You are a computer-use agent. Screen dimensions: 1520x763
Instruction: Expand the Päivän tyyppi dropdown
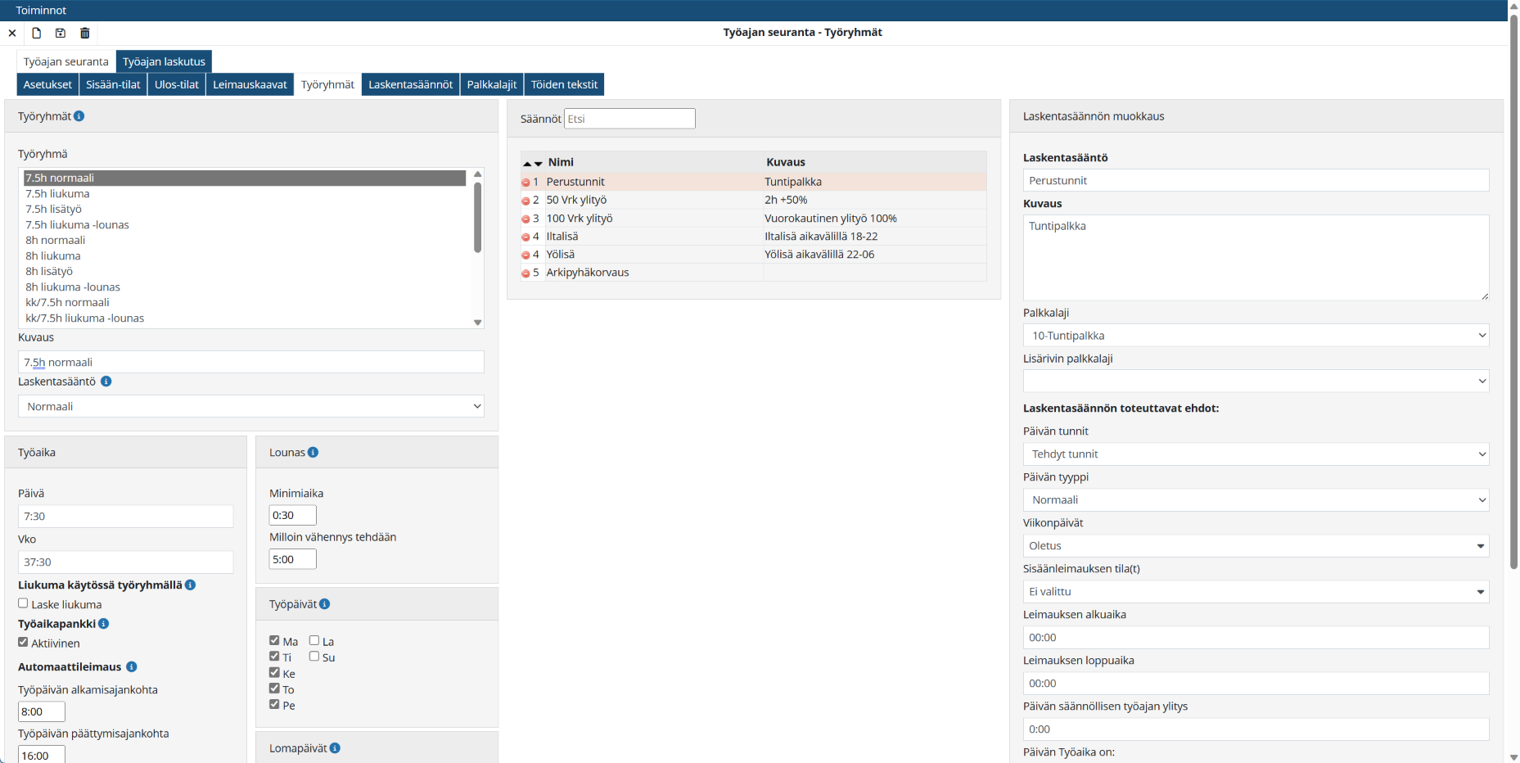click(x=1255, y=500)
